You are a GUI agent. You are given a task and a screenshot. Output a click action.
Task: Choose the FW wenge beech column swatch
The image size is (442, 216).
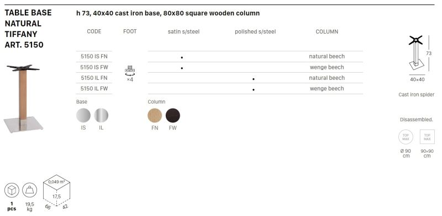point(173,116)
